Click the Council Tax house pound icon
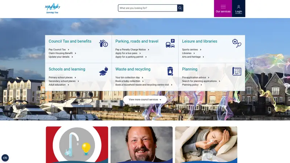This screenshot has width=290, height=163. pos(103,43)
